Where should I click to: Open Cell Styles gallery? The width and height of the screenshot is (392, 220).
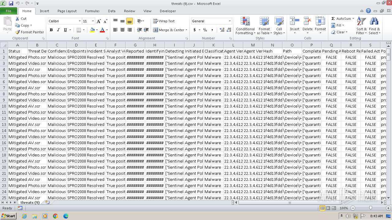[279, 26]
